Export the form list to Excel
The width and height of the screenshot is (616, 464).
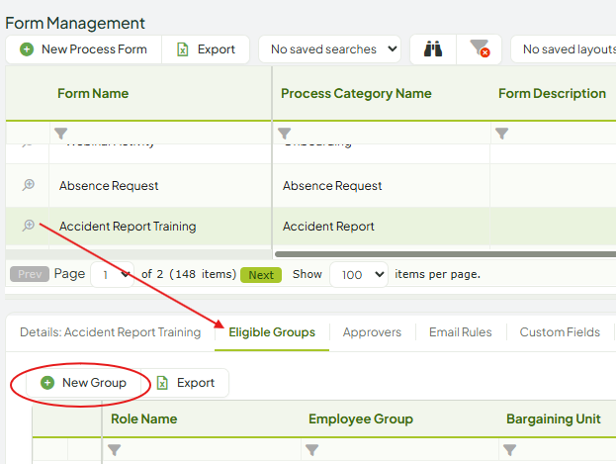tap(206, 49)
